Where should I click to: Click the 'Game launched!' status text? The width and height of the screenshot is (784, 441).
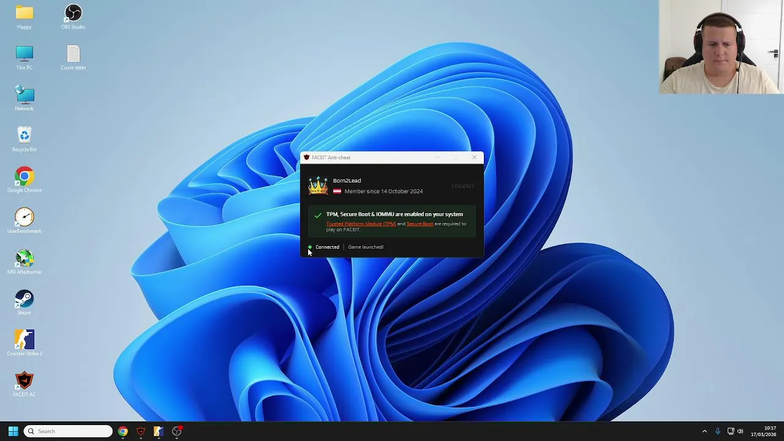point(366,247)
